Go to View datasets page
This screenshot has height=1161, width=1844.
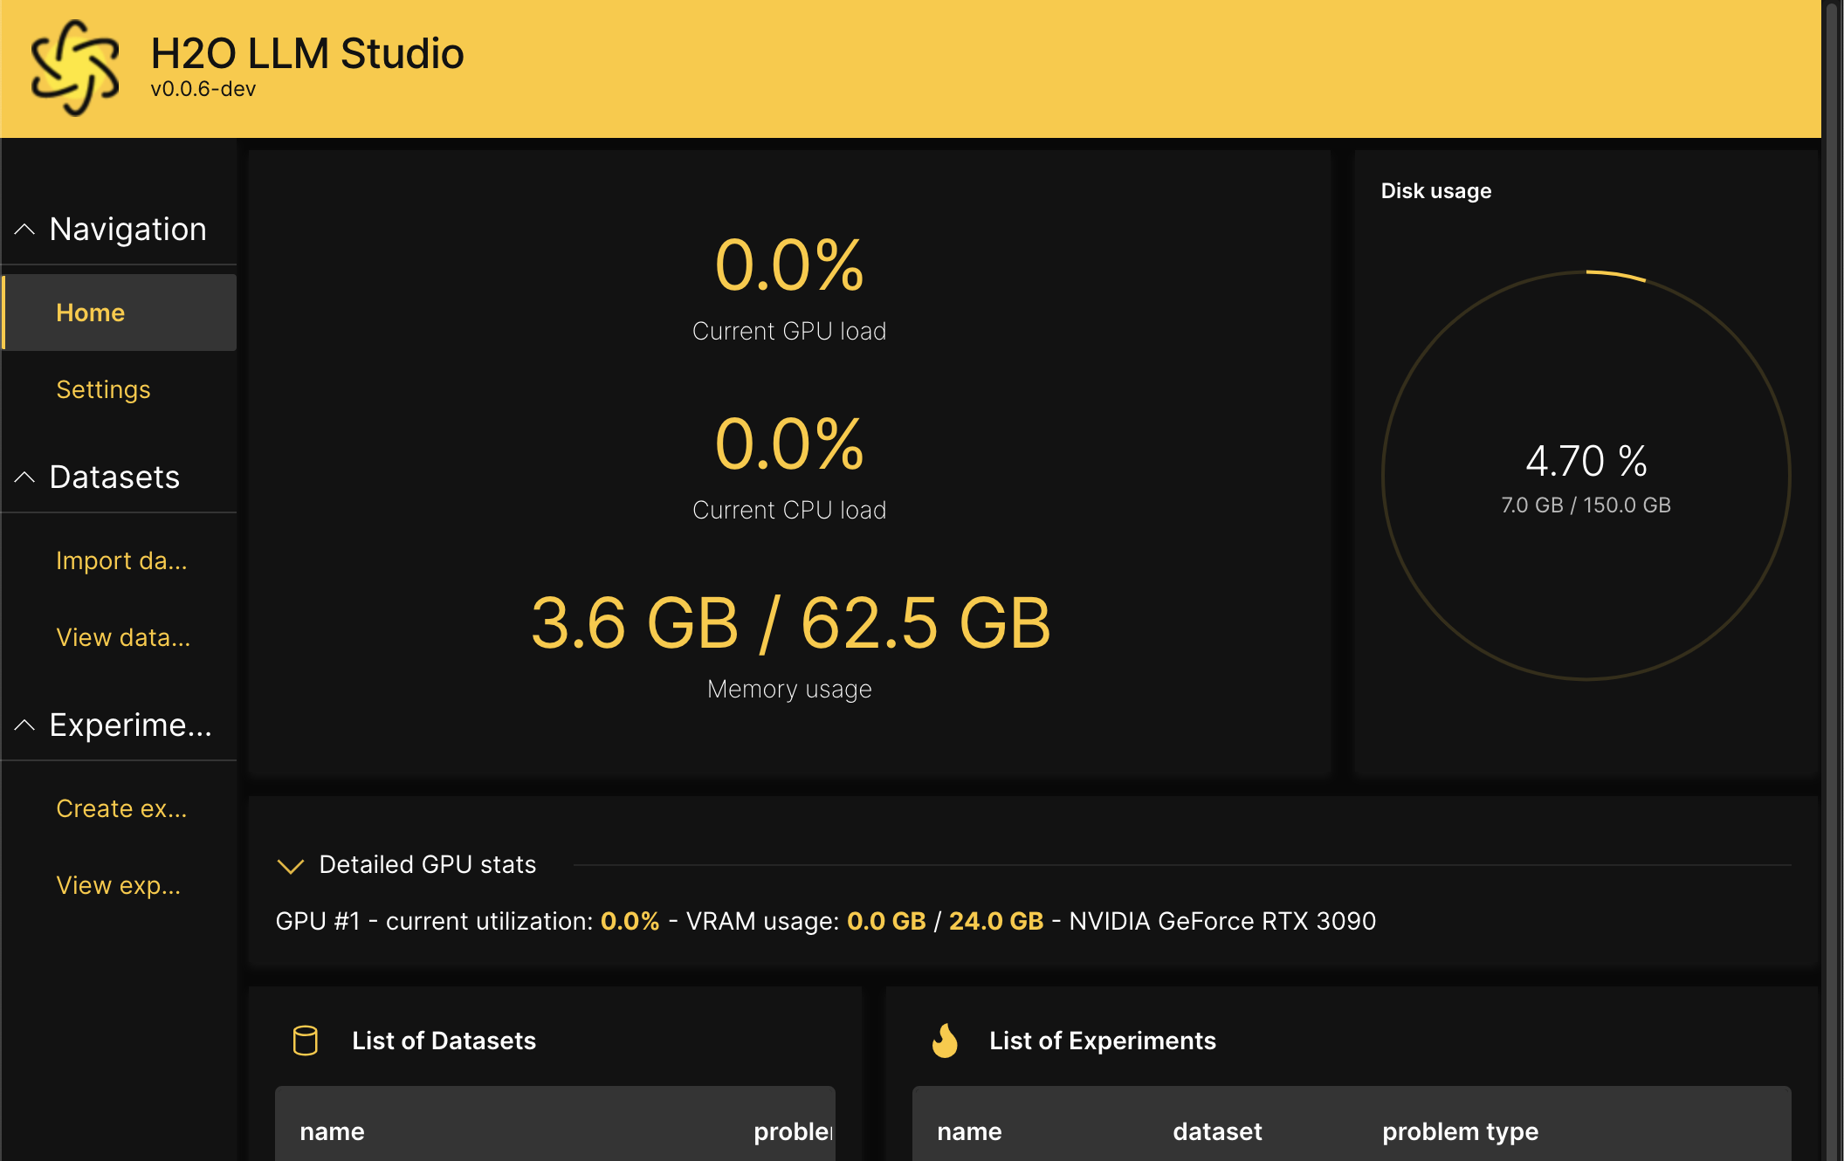tap(123, 637)
